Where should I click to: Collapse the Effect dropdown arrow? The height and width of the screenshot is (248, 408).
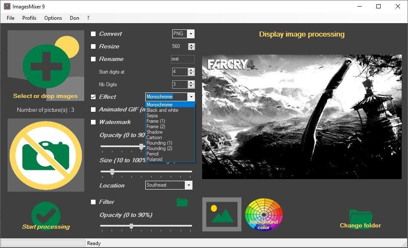point(191,97)
